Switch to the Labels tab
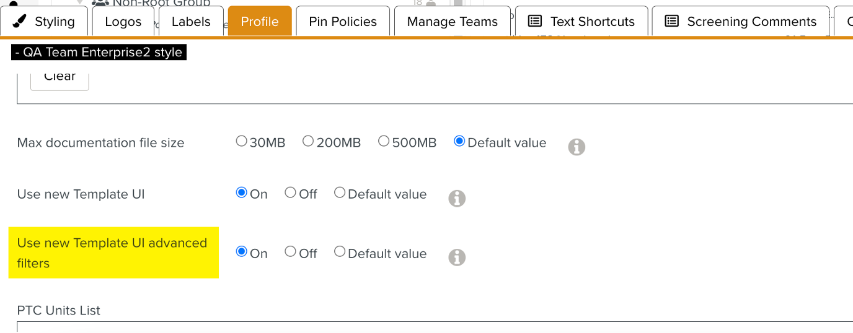Viewport: 853px width, 333px height. point(191,22)
